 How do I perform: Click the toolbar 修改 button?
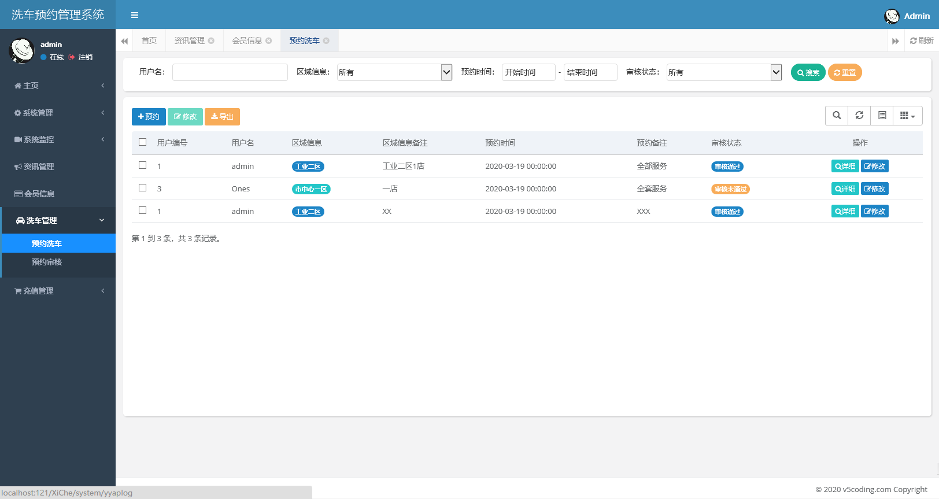pyautogui.click(x=185, y=117)
